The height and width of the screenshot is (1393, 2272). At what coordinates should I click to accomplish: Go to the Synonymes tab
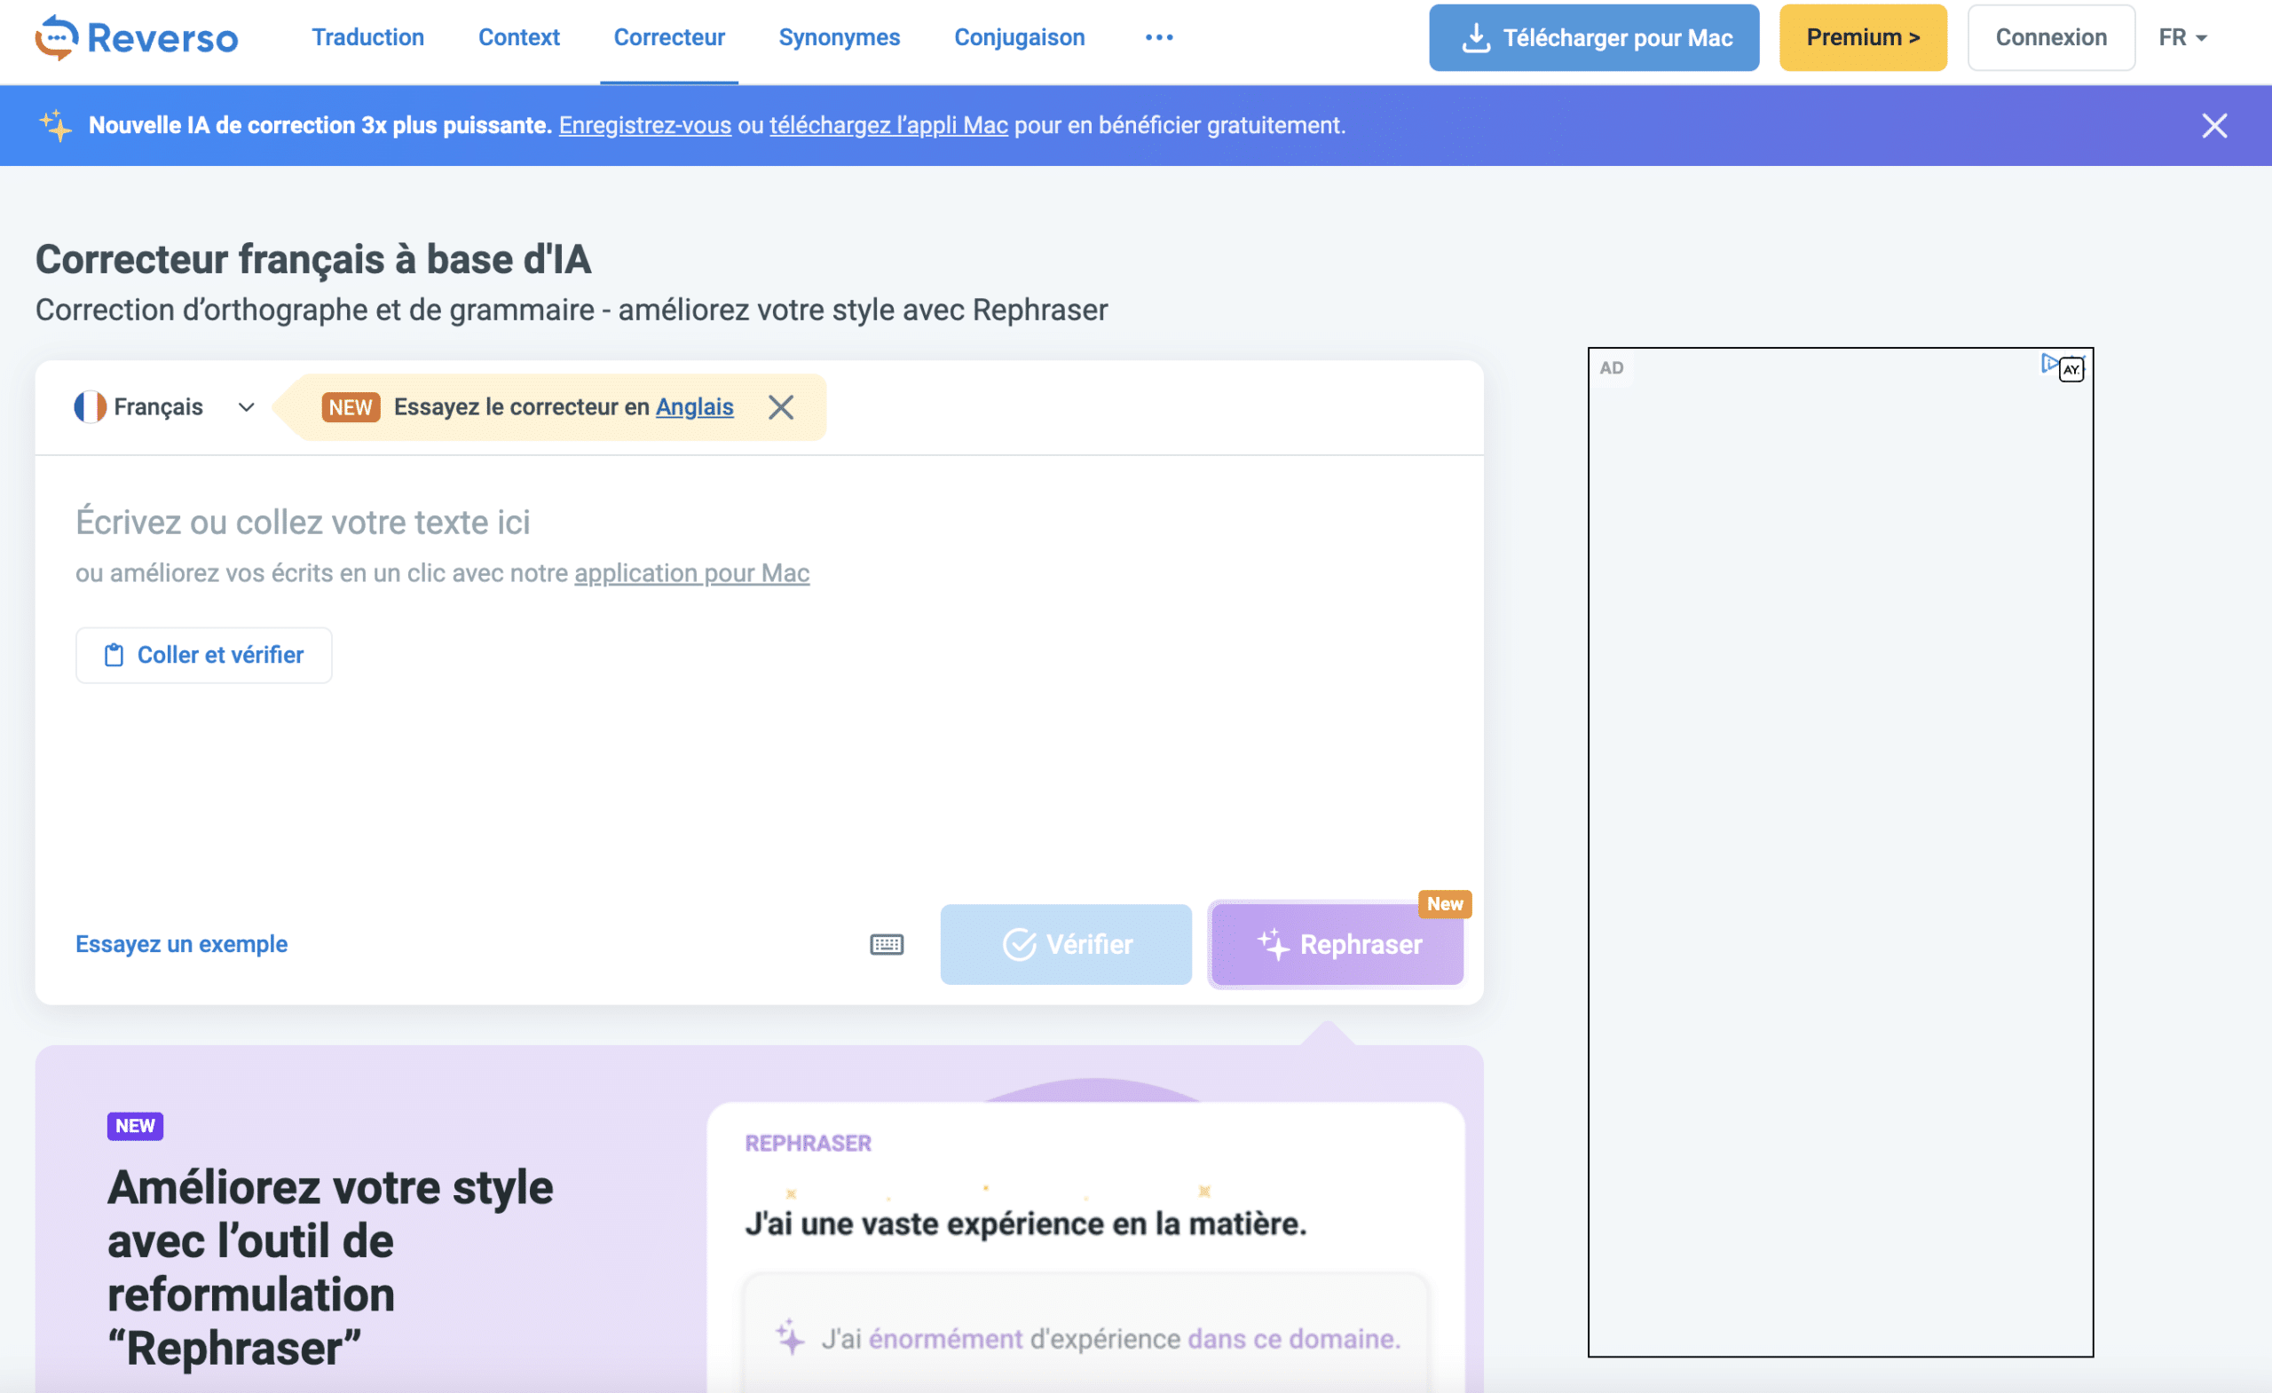click(838, 38)
